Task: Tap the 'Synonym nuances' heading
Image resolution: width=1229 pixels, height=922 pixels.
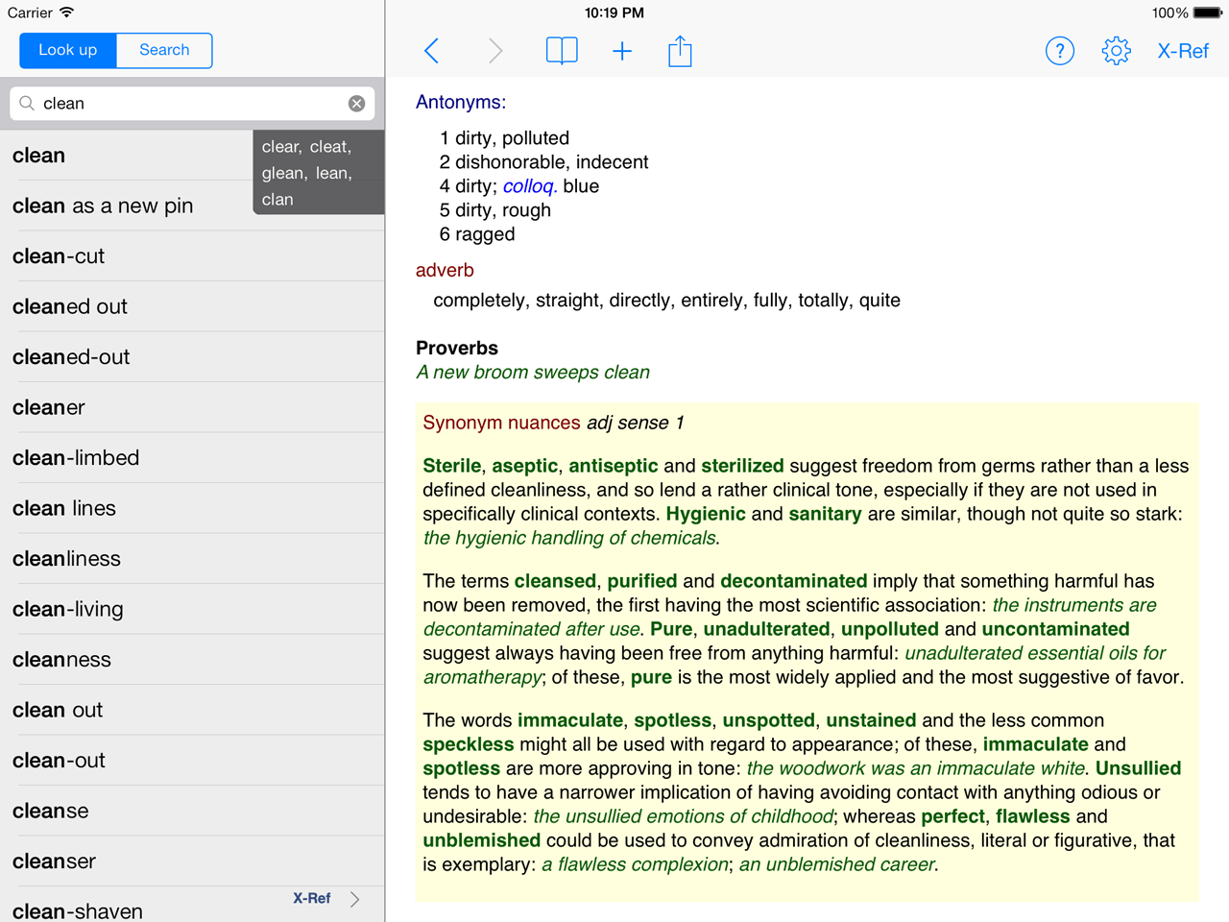Action: click(x=501, y=423)
